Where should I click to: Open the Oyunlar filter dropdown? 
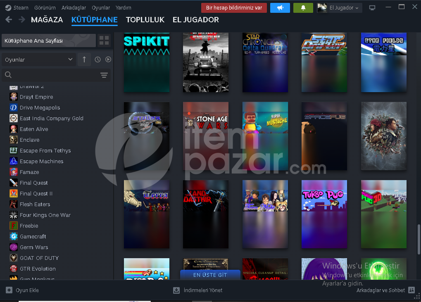pyautogui.click(x=39, y=59)
